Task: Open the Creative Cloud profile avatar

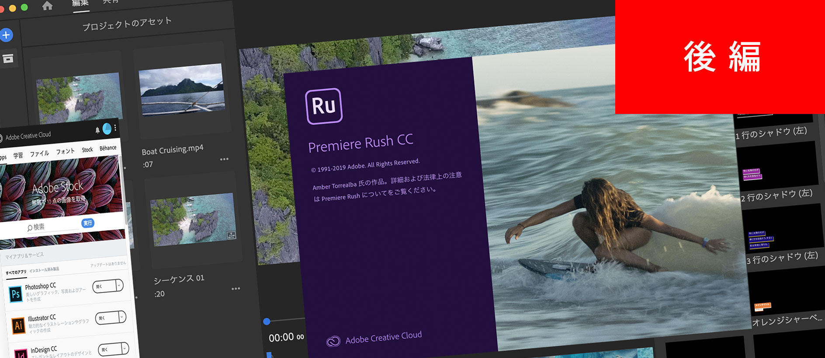Action: coord(107,128)
